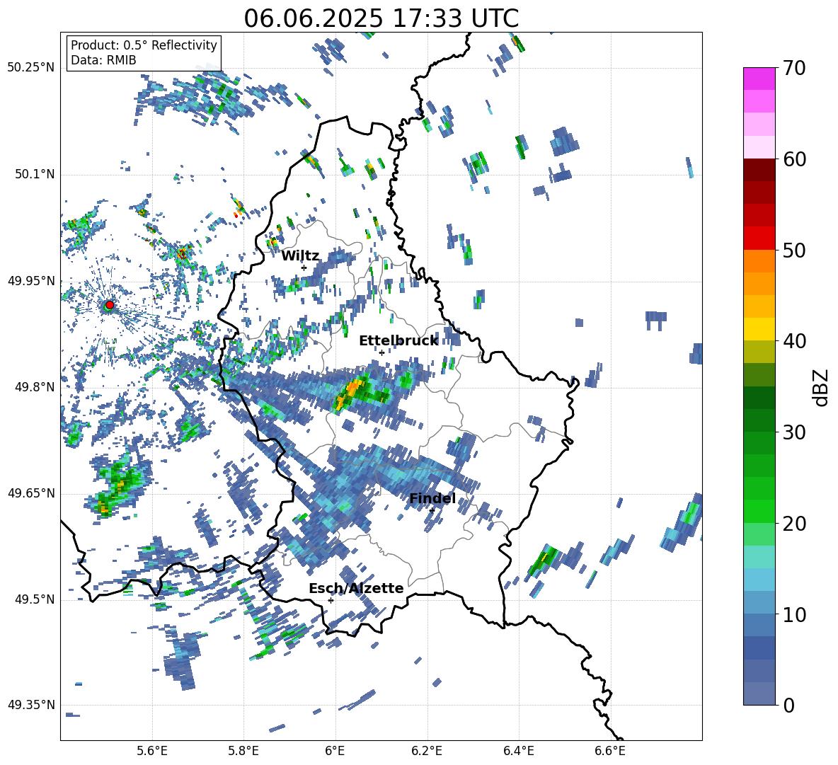Screen dimensions: 838x765
Task: Click the 0 value on colorbar
Action: (788, 705)
